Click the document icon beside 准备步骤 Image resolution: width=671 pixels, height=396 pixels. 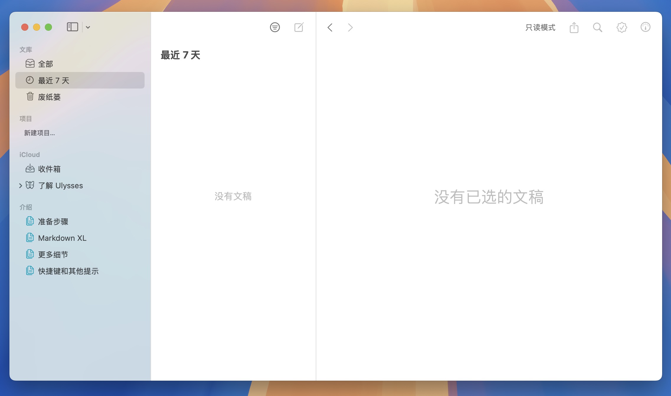30,221
